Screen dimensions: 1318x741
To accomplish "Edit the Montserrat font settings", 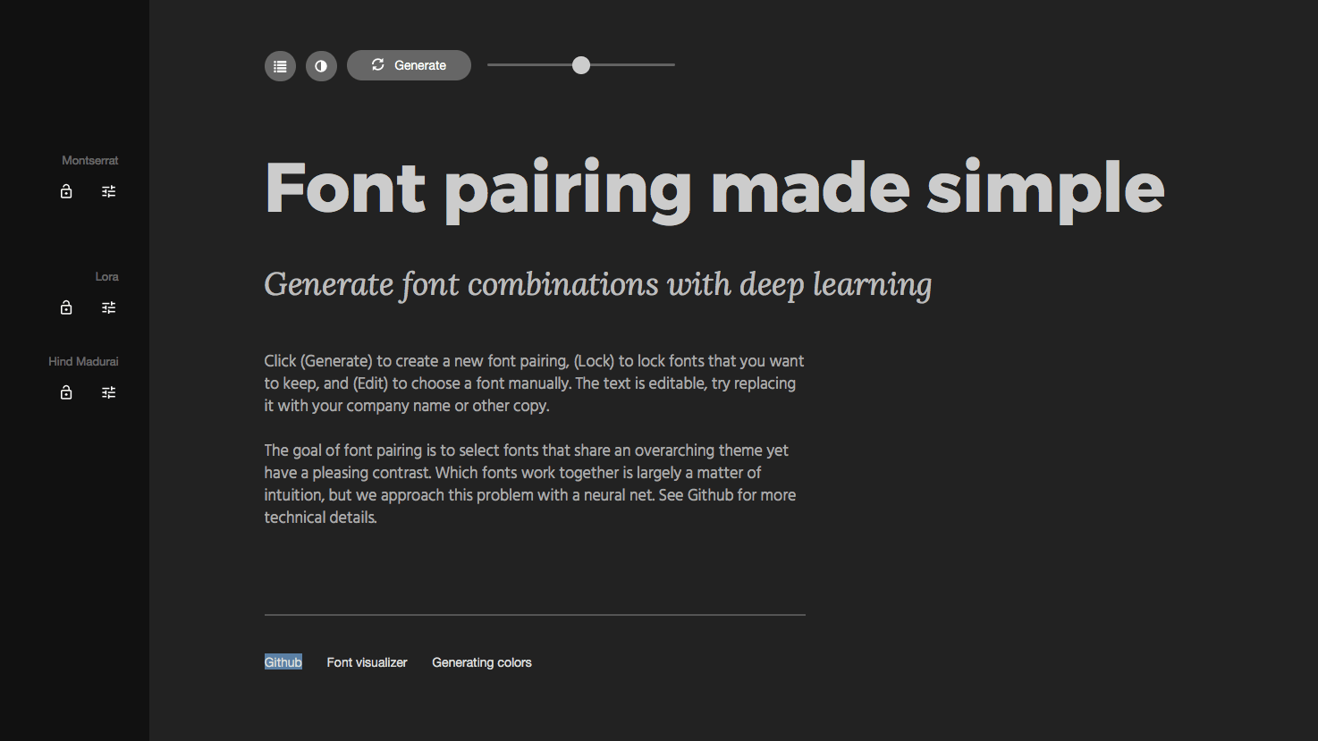I will pyautogui.click(x=109, y=191).
